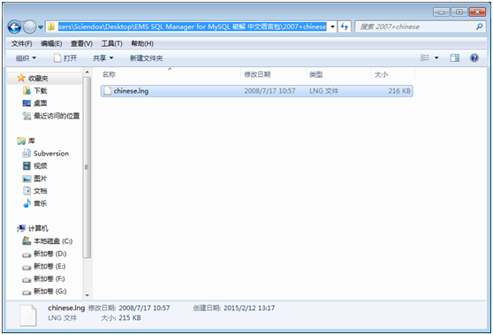
Task: Open the 工具(T) menu
Action: [111, 43]
